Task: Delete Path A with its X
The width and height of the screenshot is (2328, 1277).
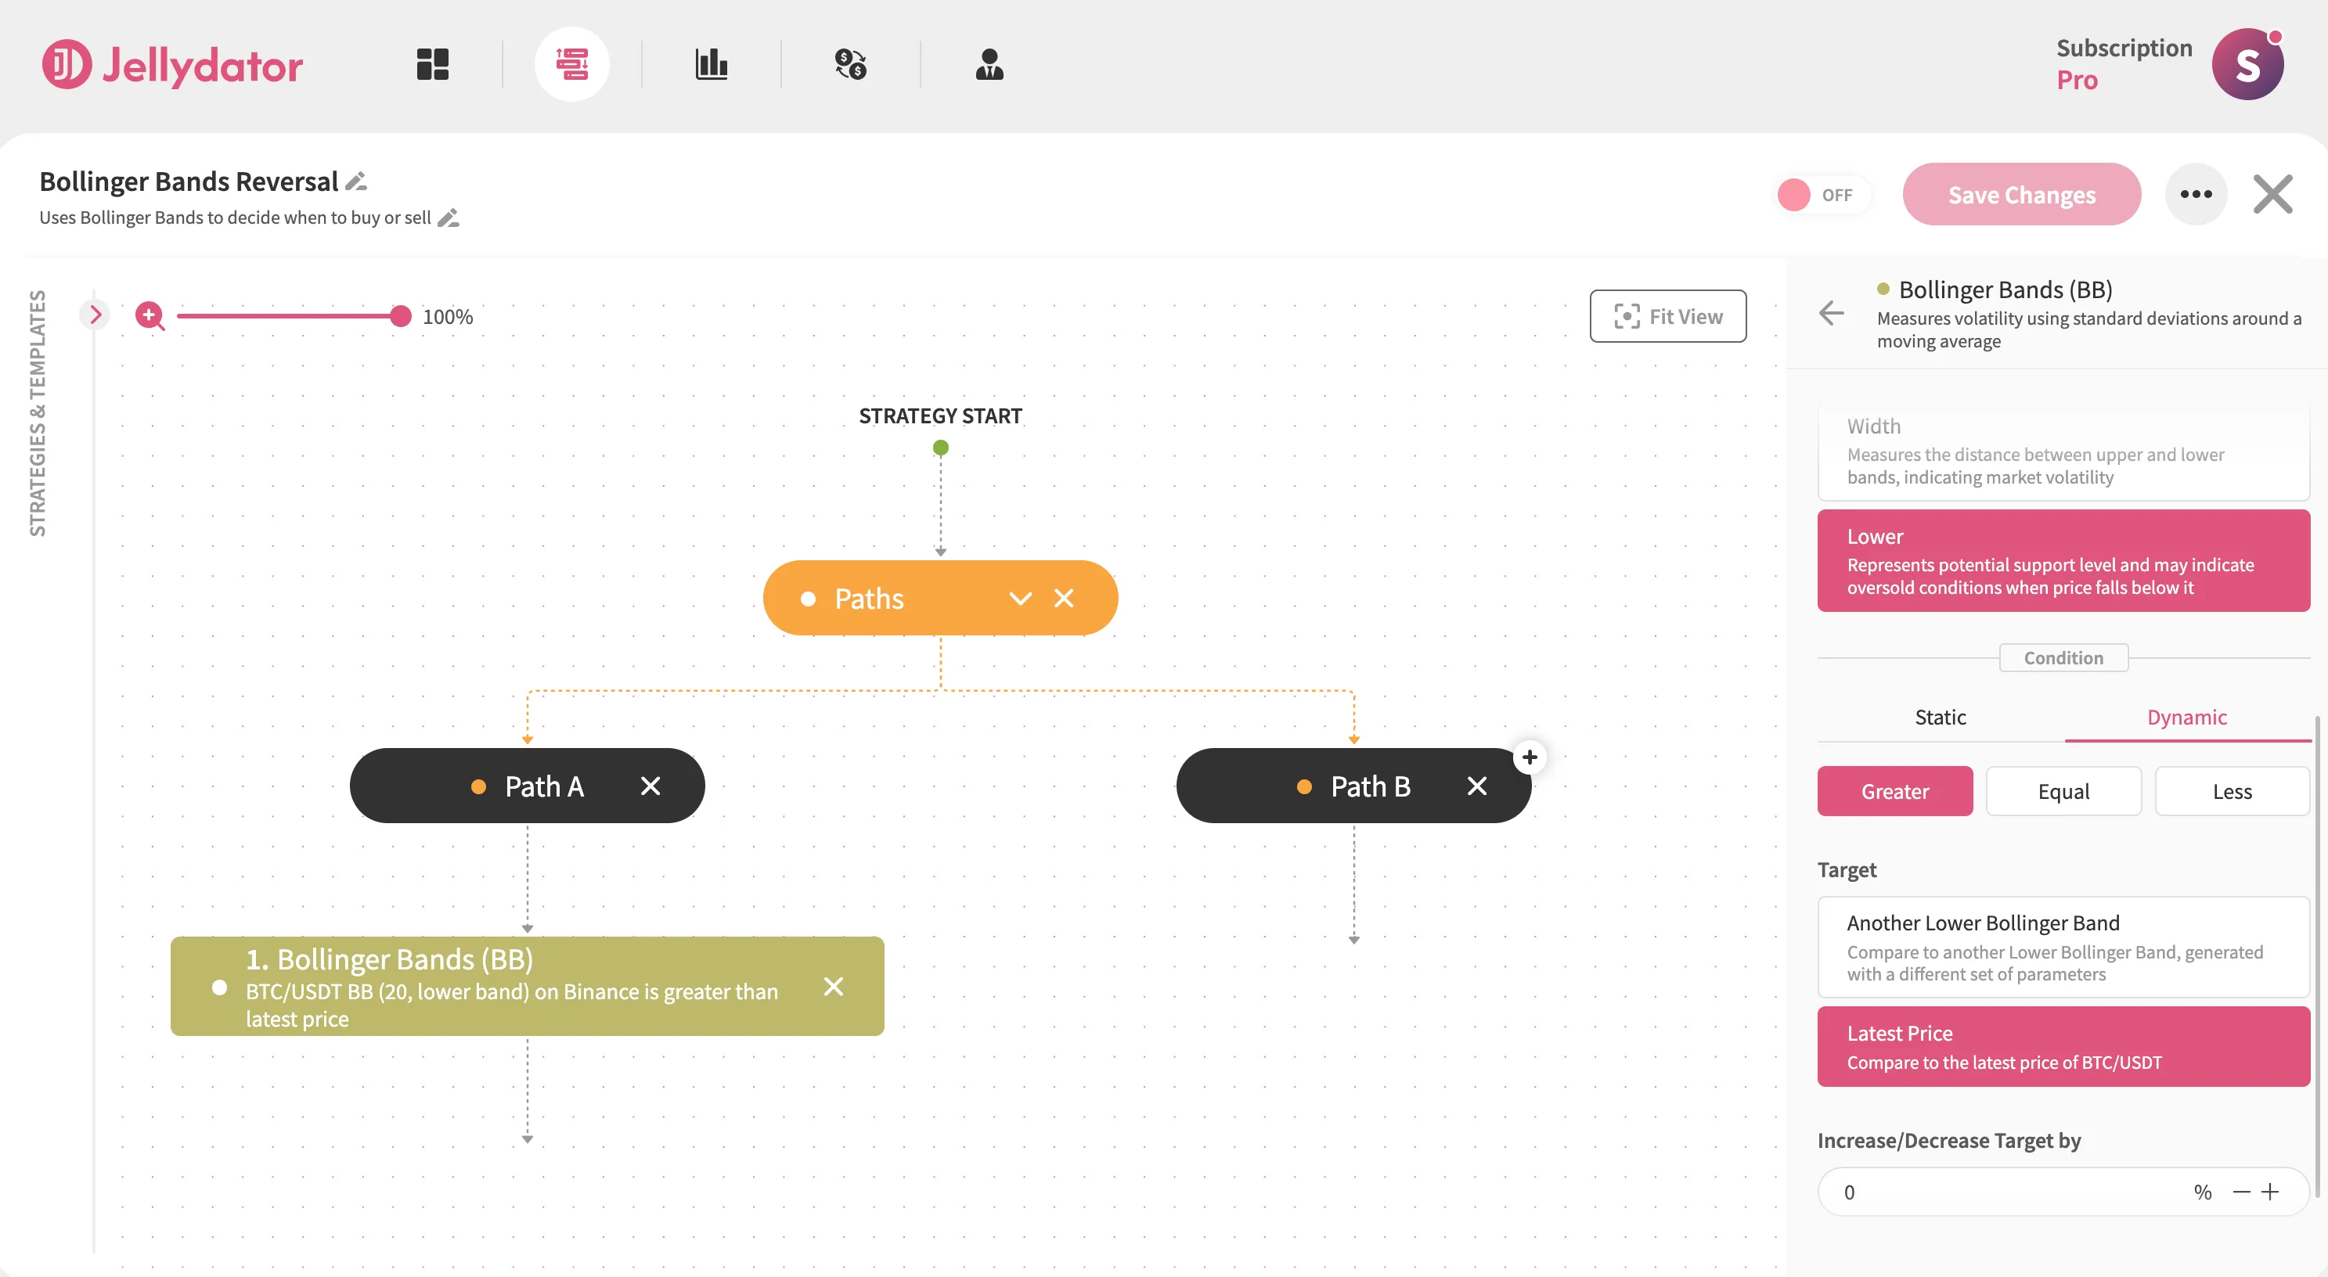Action: [x=650, y=786]
